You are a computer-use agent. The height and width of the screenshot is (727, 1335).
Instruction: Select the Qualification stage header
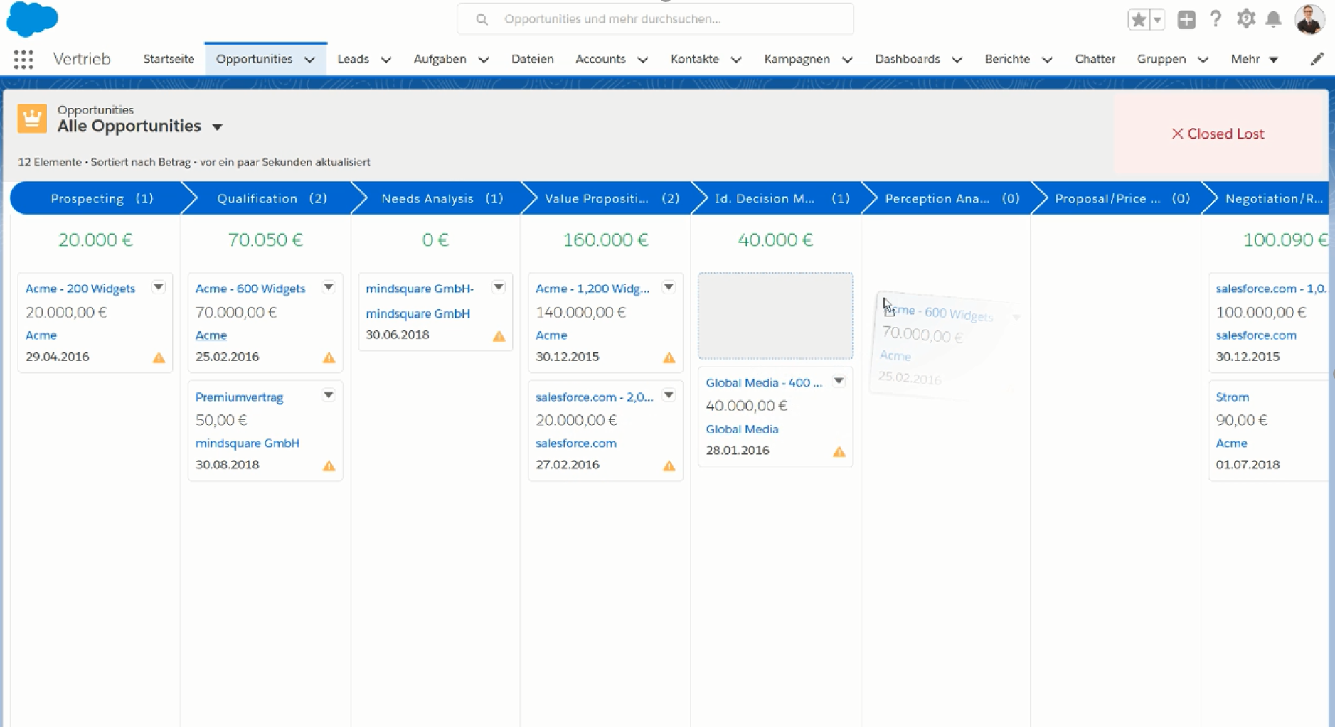coord(272,198)
